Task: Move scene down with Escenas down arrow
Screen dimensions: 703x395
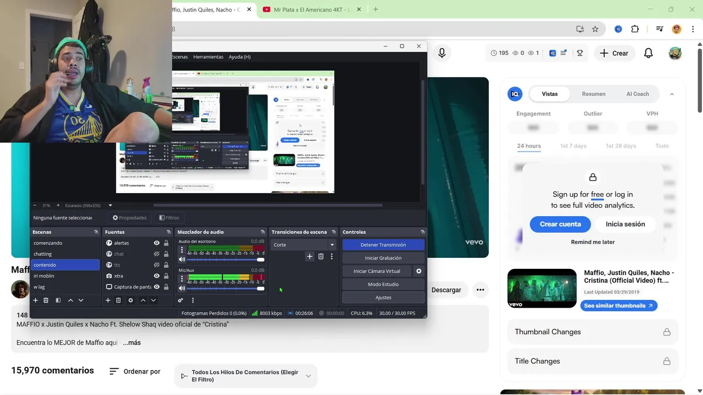Action: point(81,300)
